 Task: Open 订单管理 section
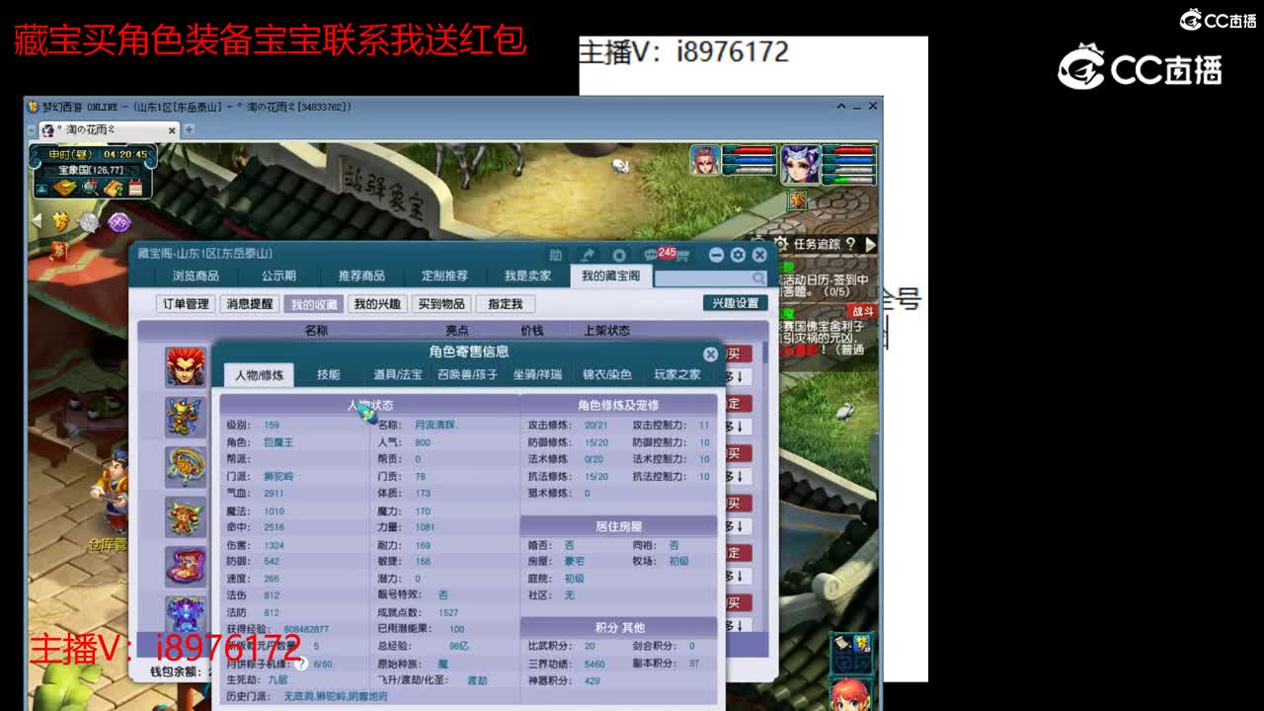tap(186, 304)
